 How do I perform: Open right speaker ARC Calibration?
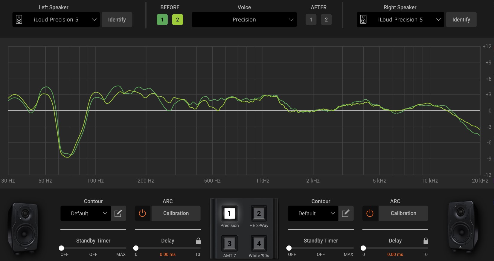tap(404, 213)
